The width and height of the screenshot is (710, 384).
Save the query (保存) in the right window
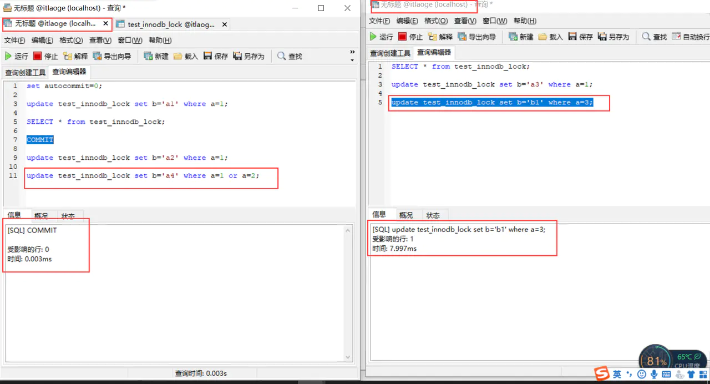tap(580, 37)
